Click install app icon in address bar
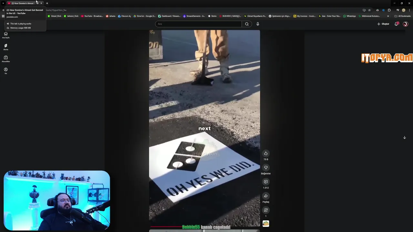413x232 pixels. [364, 10]
